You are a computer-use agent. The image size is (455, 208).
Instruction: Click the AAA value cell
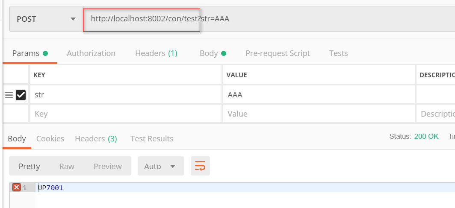point(319,94)
